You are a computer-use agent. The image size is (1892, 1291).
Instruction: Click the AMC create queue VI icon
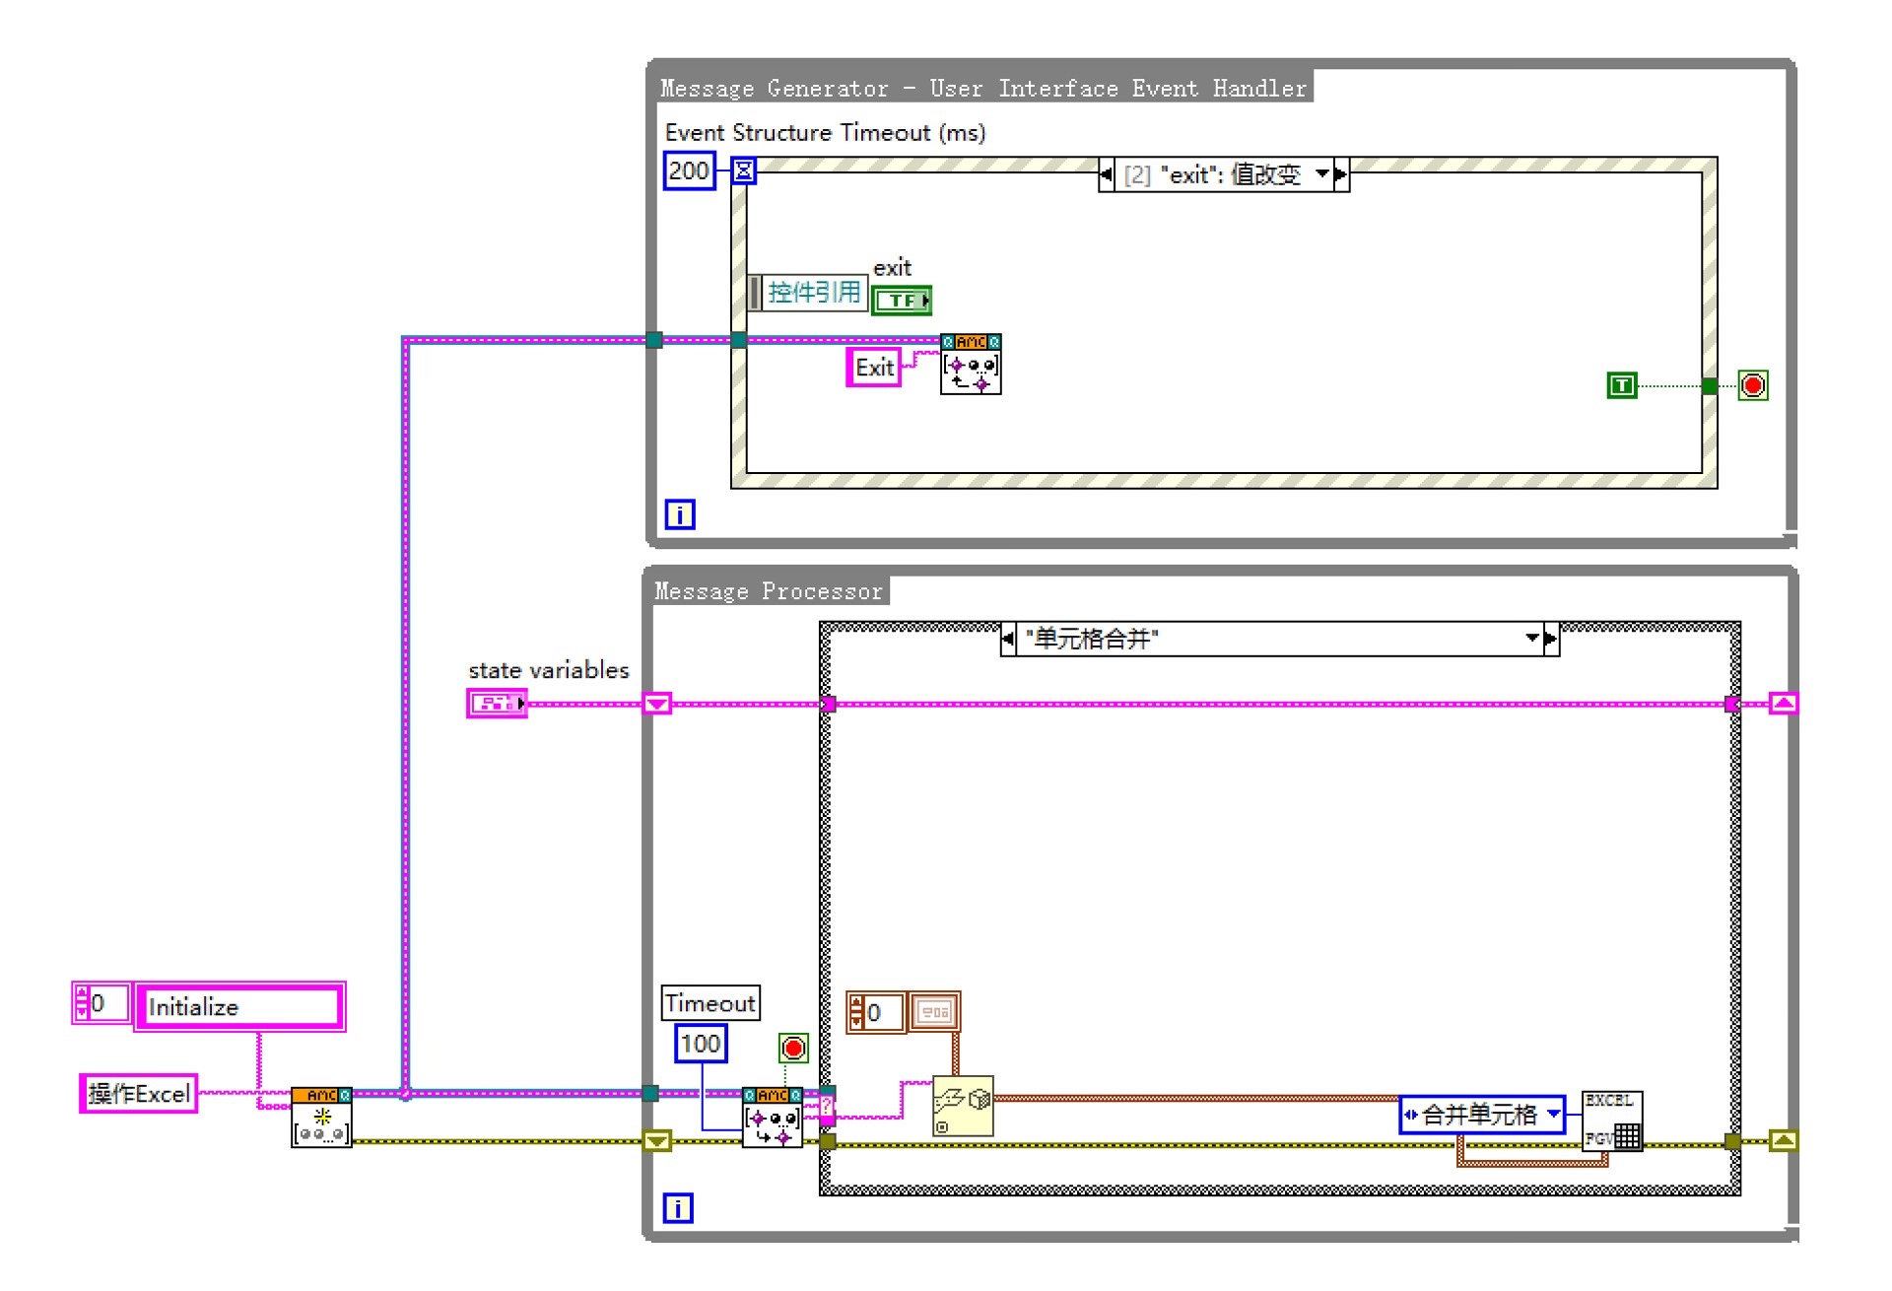321,1118
